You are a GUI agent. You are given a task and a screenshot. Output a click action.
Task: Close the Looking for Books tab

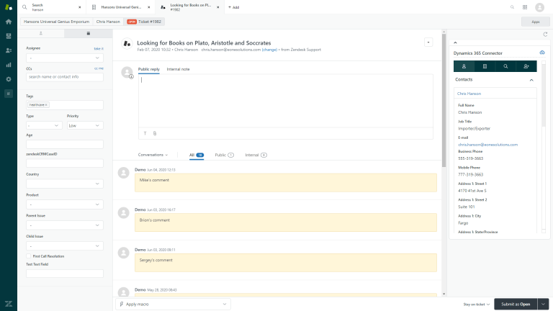click(x=218, y=7)
